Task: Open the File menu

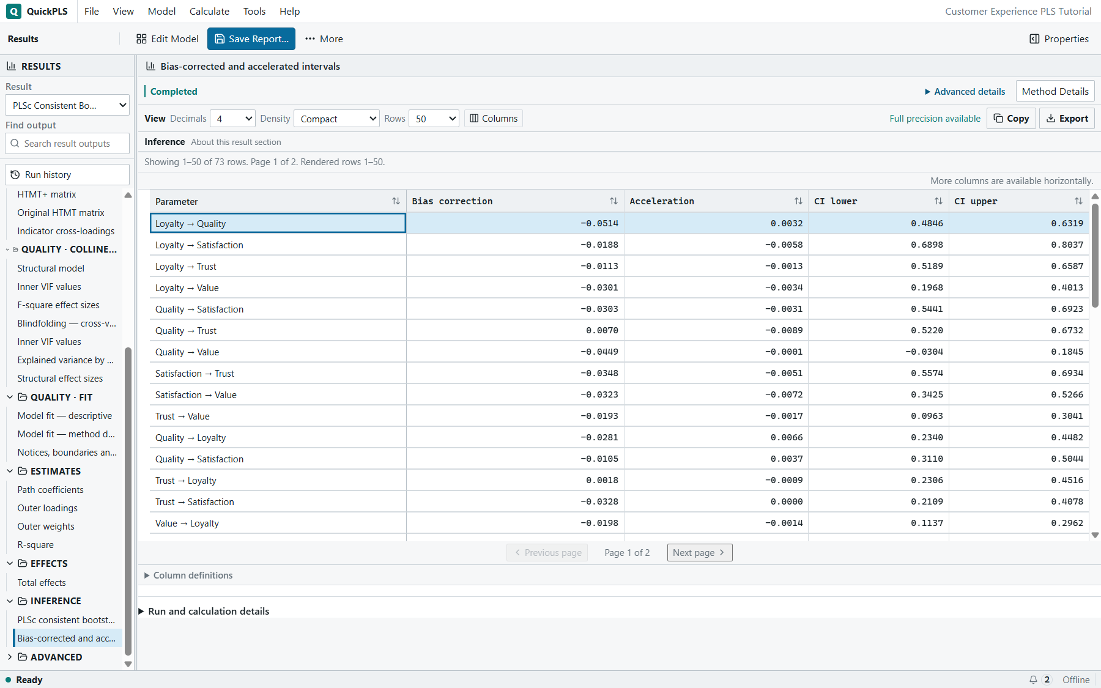Action: 92,12
